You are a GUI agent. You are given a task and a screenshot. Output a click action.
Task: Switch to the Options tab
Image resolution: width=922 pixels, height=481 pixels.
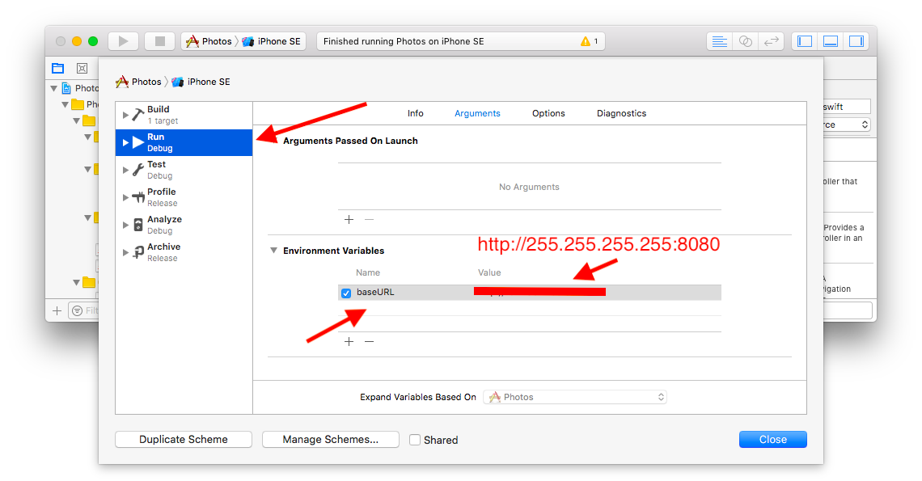click(x=548, y=113)
